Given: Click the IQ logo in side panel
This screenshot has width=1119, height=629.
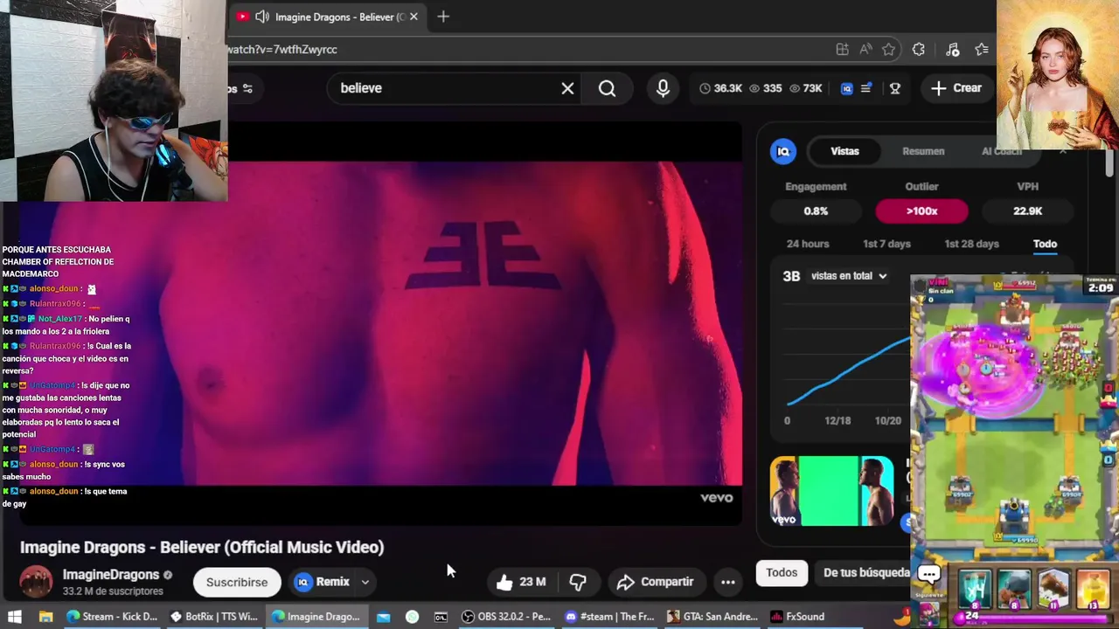Looking at the screenshot, I should (x=783, y=151).
